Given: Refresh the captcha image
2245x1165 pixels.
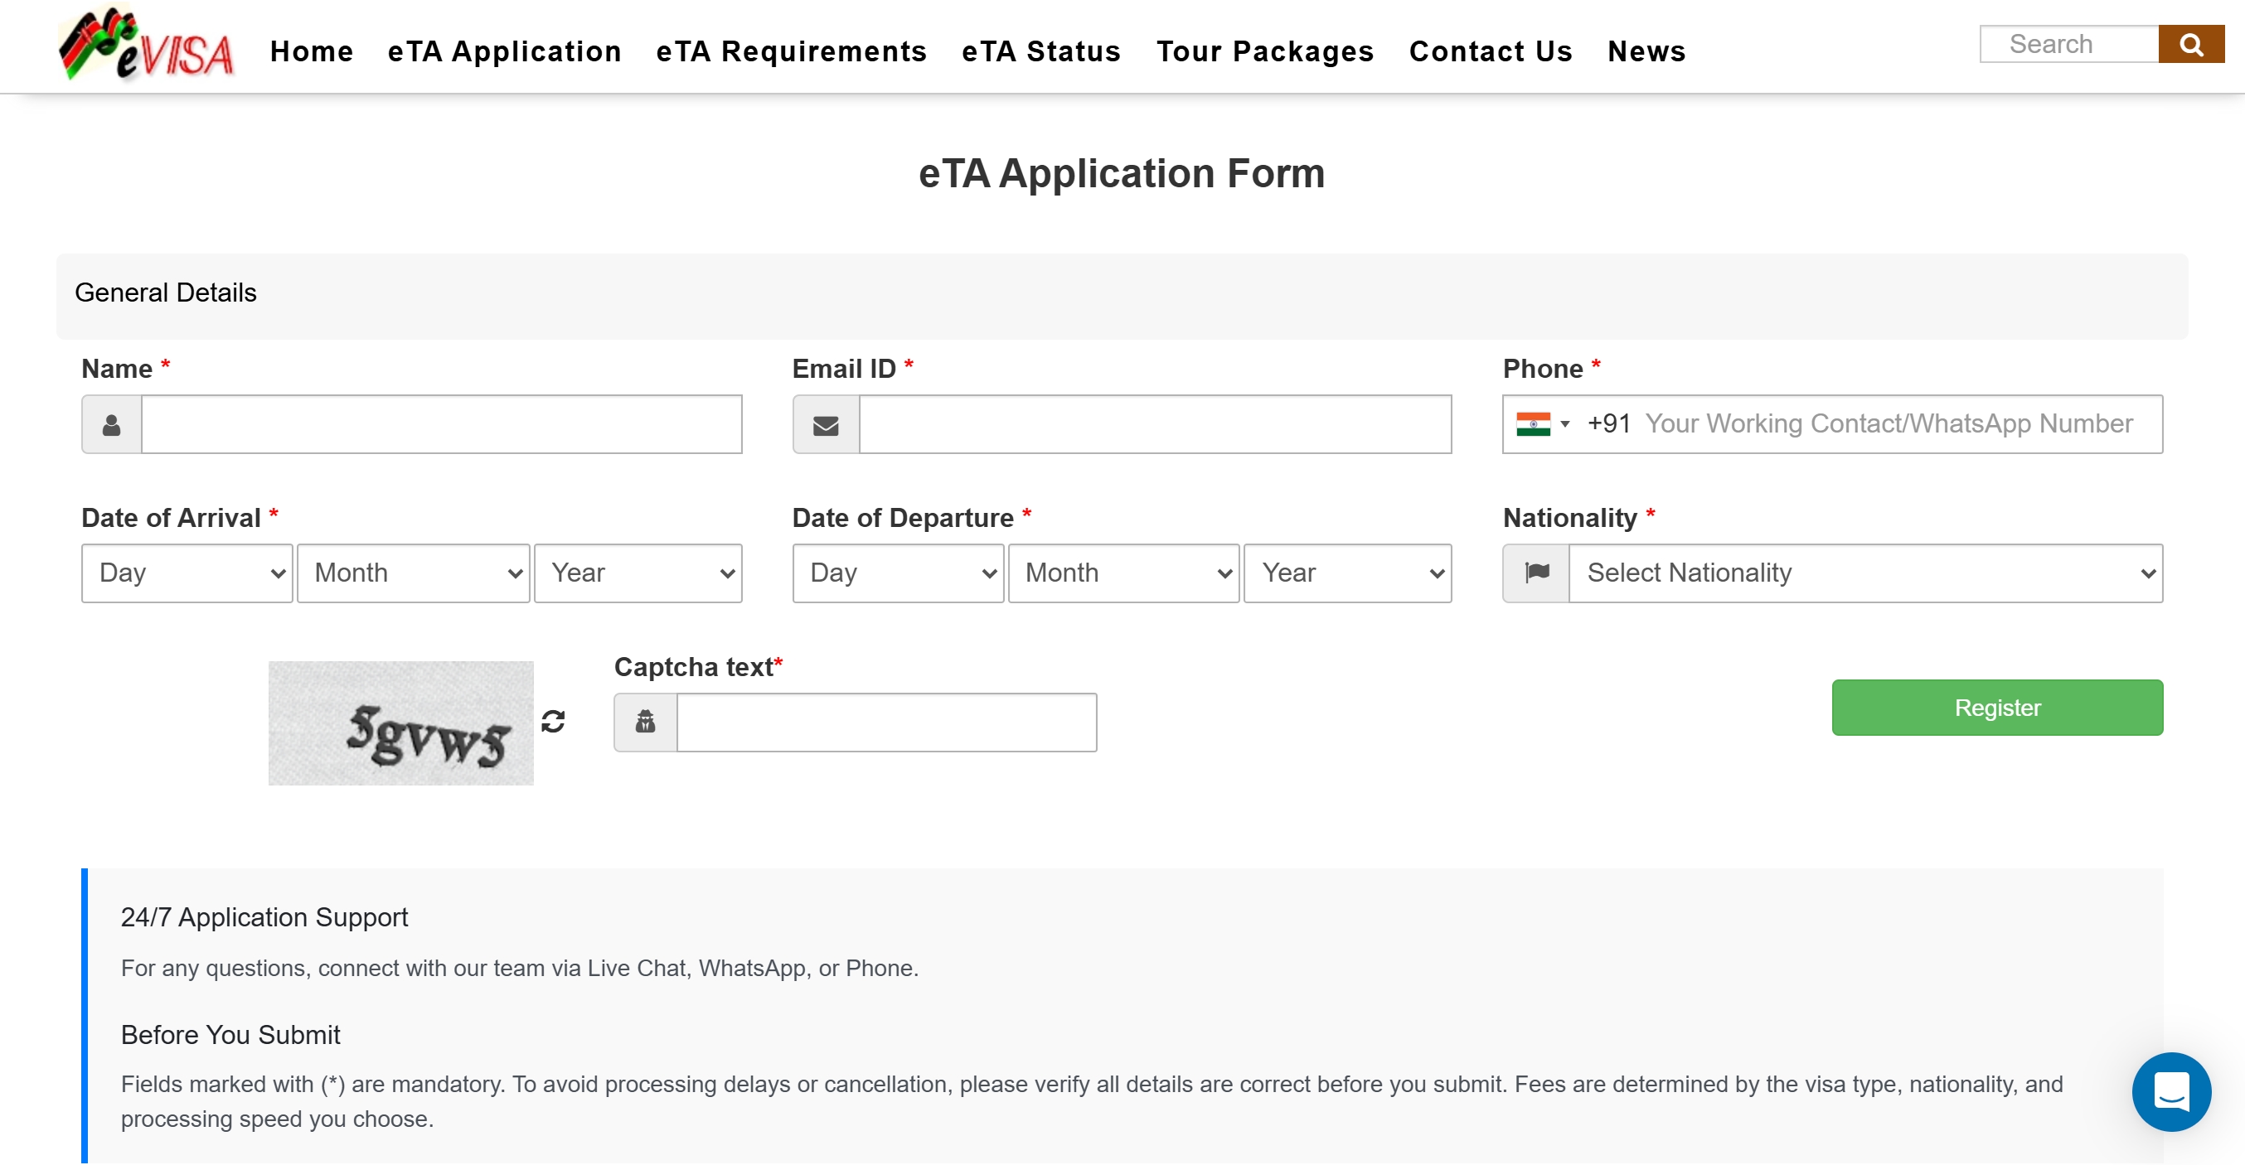Looking at the screenshot, I should coord(552,722).
